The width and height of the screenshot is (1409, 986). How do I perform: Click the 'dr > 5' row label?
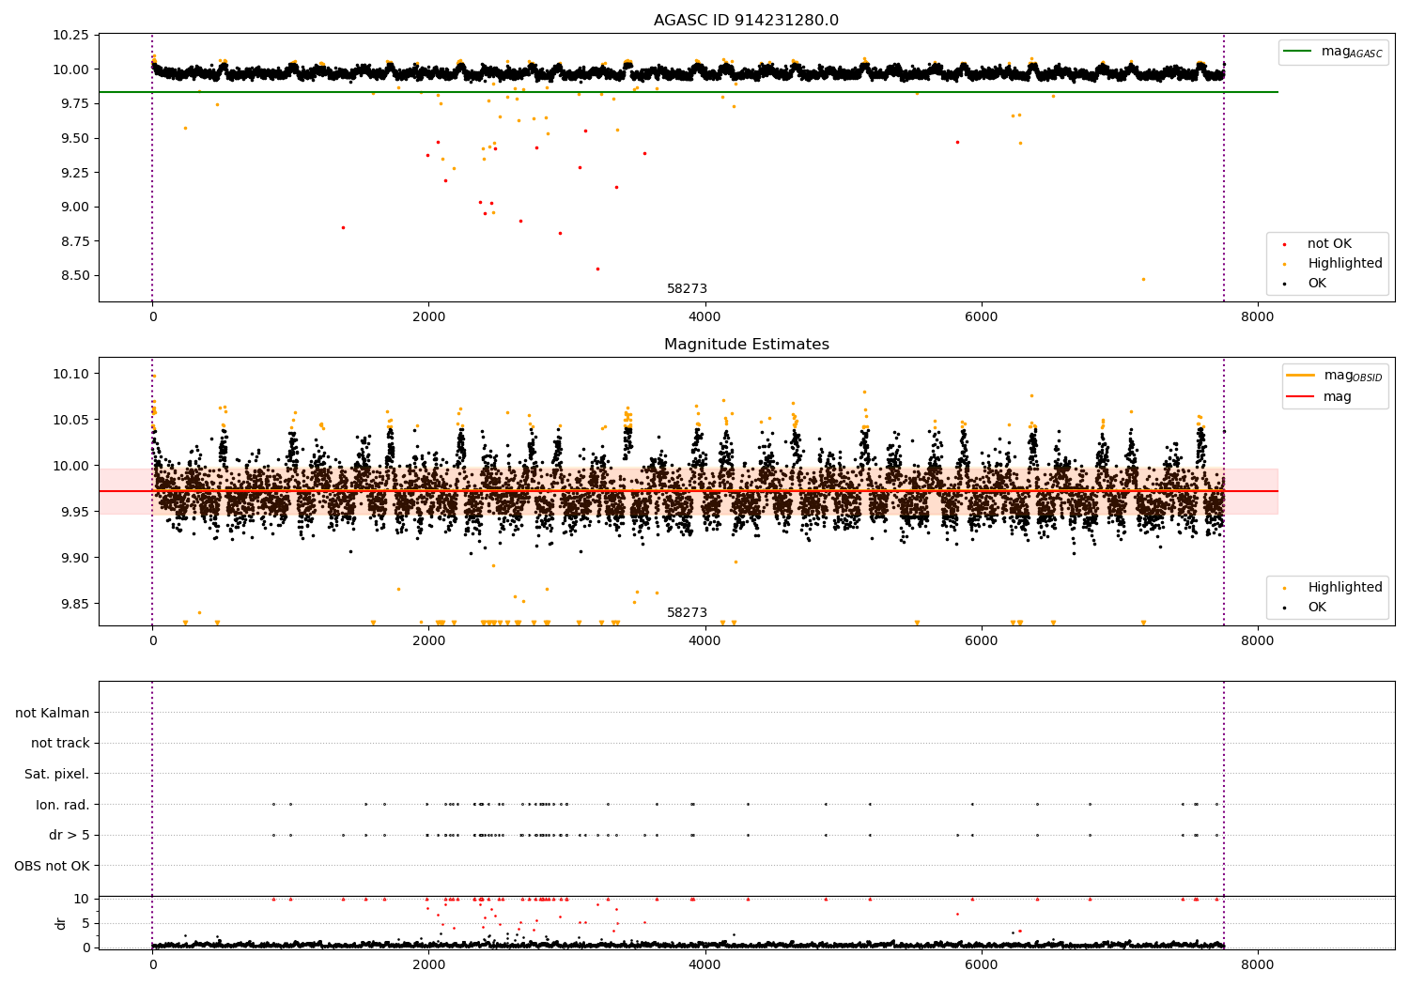click(70, 835)
